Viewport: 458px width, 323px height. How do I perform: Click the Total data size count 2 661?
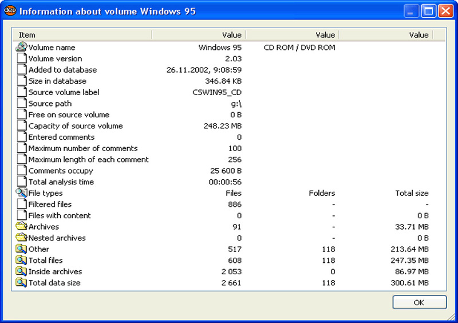(231, 283)
